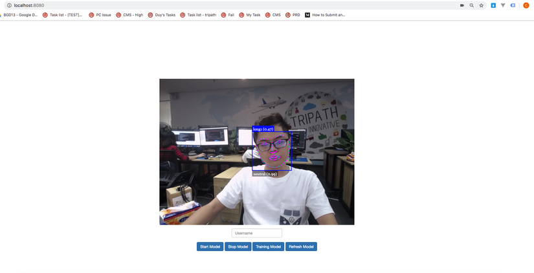Viewport: 534px width, 273px height.
Task: Open the CMS bookmark
Action: [273, 15]
